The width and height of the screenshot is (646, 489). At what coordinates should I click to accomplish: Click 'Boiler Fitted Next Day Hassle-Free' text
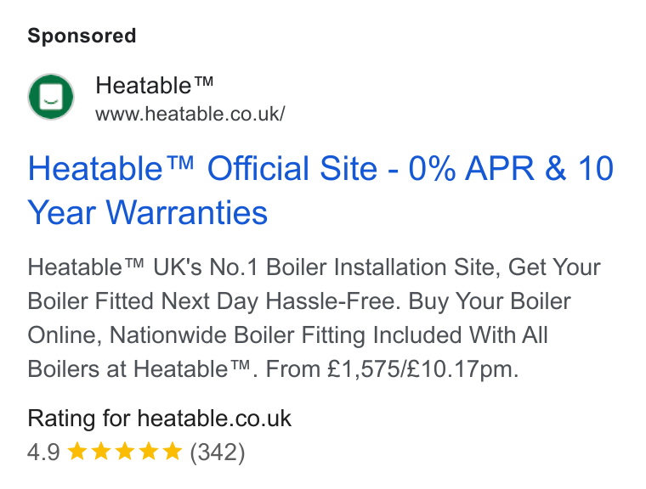[213, 301]
